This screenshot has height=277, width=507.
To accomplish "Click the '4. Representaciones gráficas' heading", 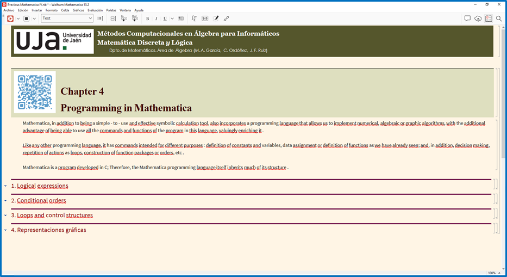I will 48,230.
